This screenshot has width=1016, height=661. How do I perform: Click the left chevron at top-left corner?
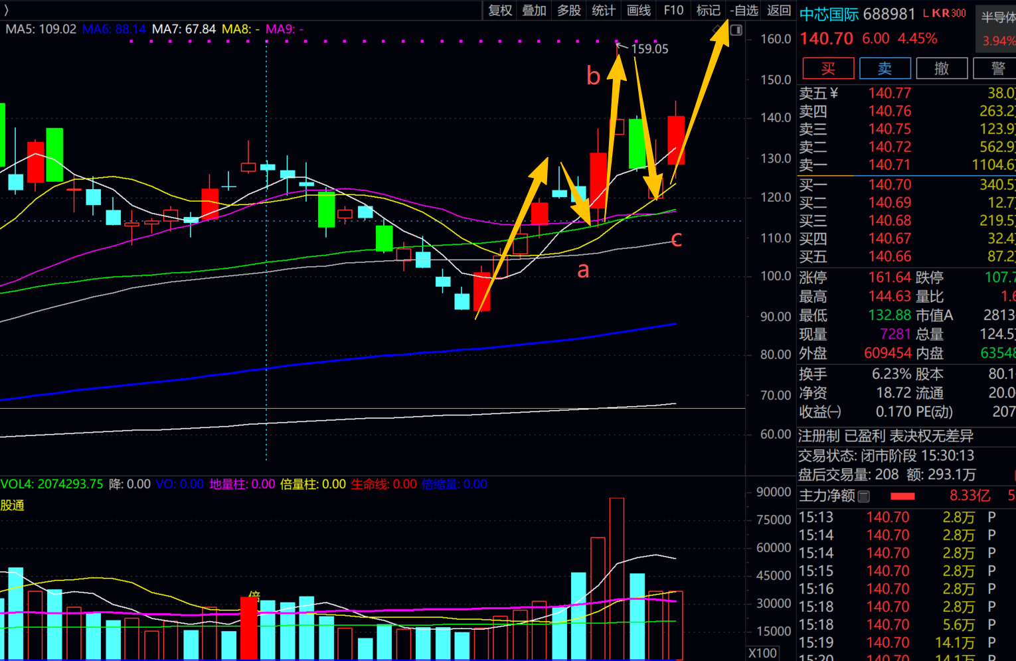[x=6, y=10]
